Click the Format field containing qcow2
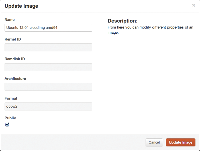The width and height of the screenshot is (200, 151). (x=48, y=106)
